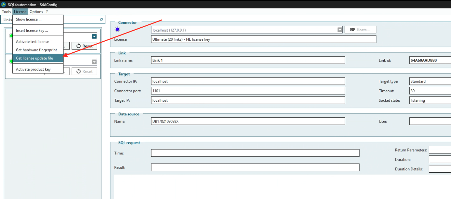Screen dimensions: 451x199
Task: Open the ? help menu
Action: pos(47,12)
